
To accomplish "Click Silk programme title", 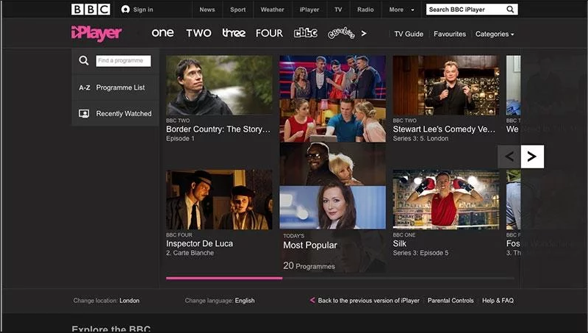I will [399, 244].
